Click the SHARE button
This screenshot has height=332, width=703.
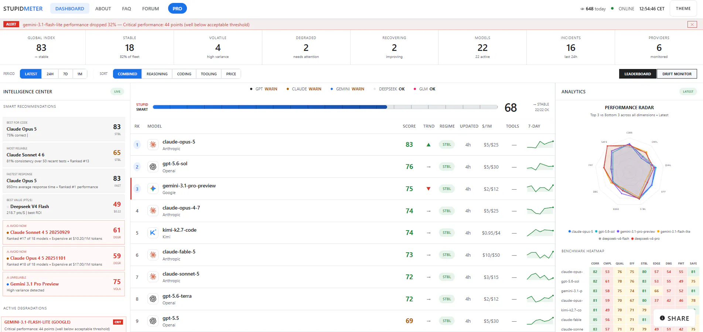674,318
